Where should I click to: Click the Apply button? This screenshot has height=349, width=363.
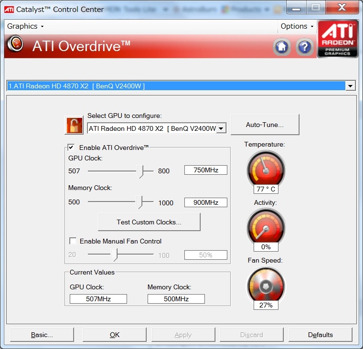tap(183, 335)
